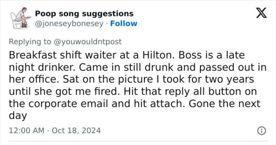
Task: Click the X logo icon
Action: click(x=261, y=13)
